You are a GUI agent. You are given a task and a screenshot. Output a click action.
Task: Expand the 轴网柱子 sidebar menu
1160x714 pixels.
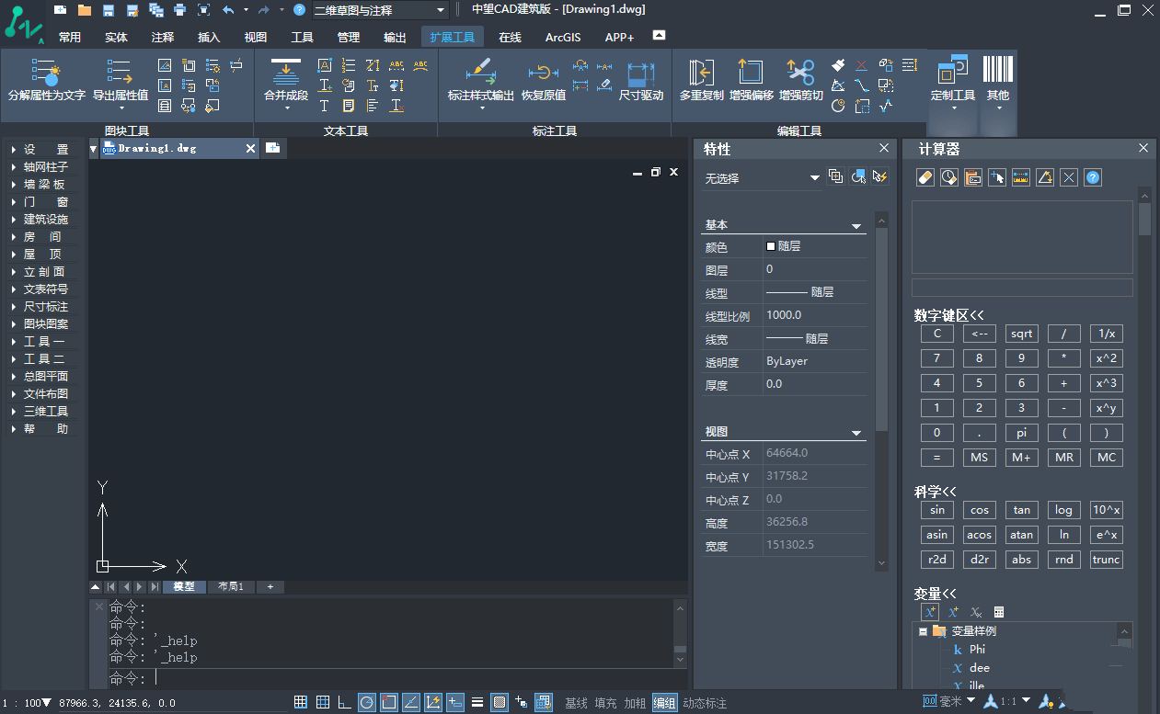pos(45,167)
